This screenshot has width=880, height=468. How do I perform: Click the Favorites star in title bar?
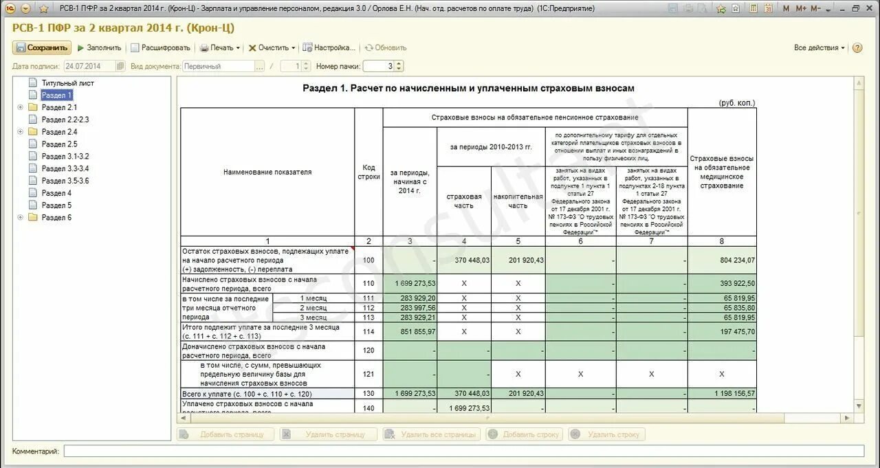[x=43, y=9]
